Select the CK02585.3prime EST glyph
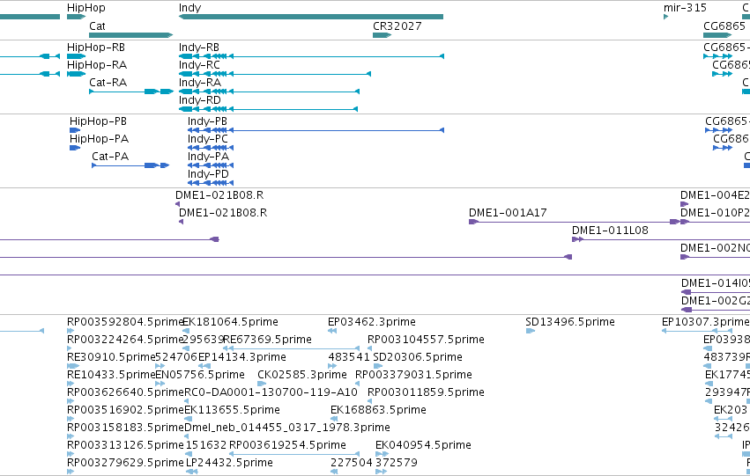Screen dimensions: 750x476 [262, 384]
